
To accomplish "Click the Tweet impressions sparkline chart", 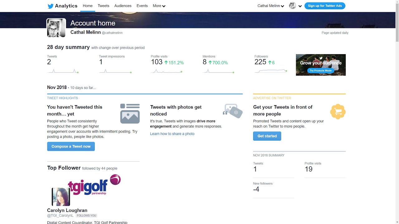I will (115, 71).
